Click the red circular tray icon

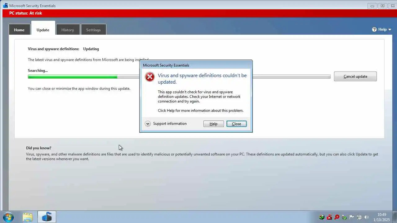[x=337, y=217]
